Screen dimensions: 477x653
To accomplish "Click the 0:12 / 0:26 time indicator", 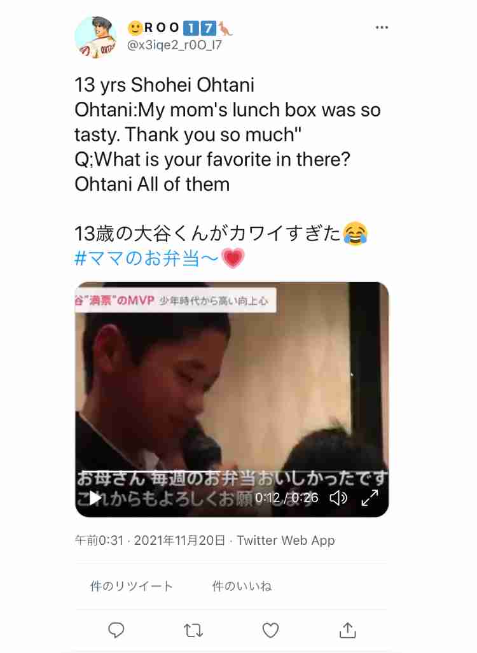I will coord(286,498).
